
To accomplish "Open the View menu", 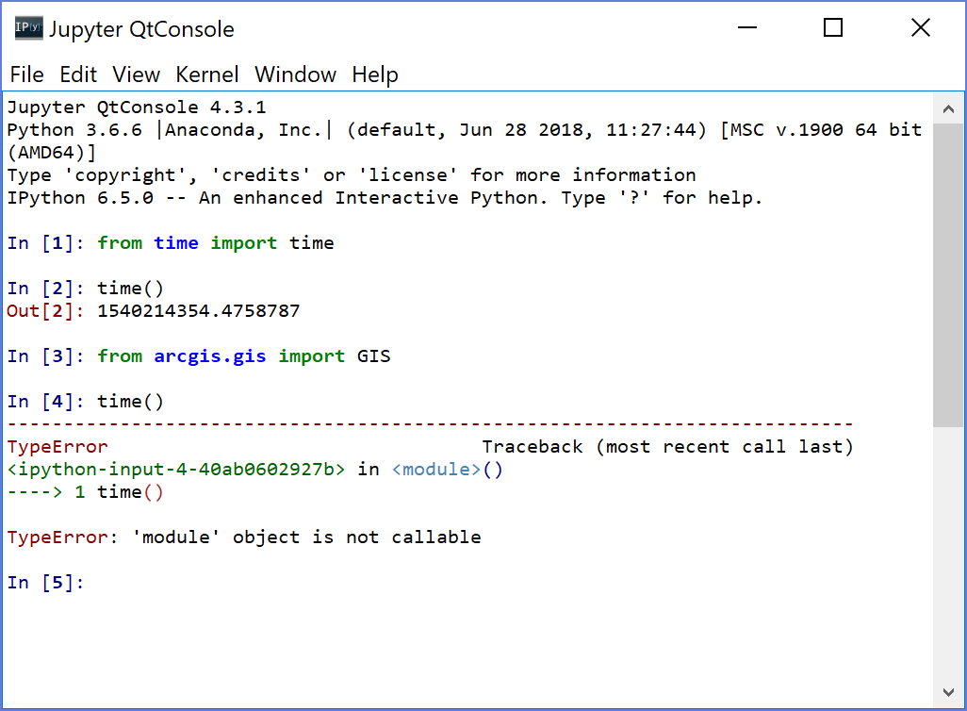I will coord(137,74).
